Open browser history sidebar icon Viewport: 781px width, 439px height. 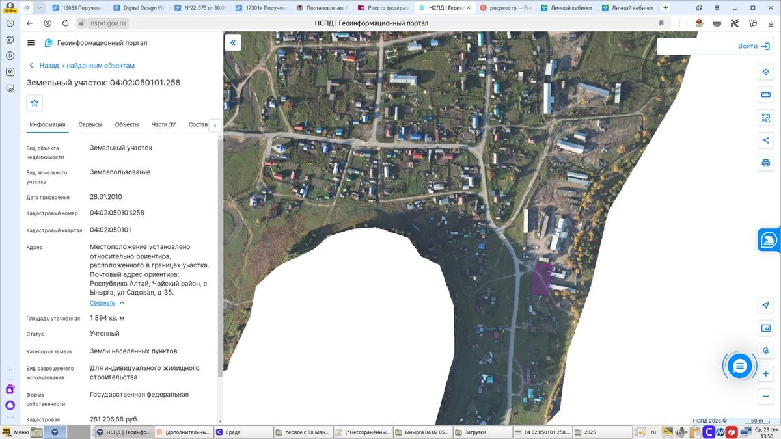tap(10, 23)
